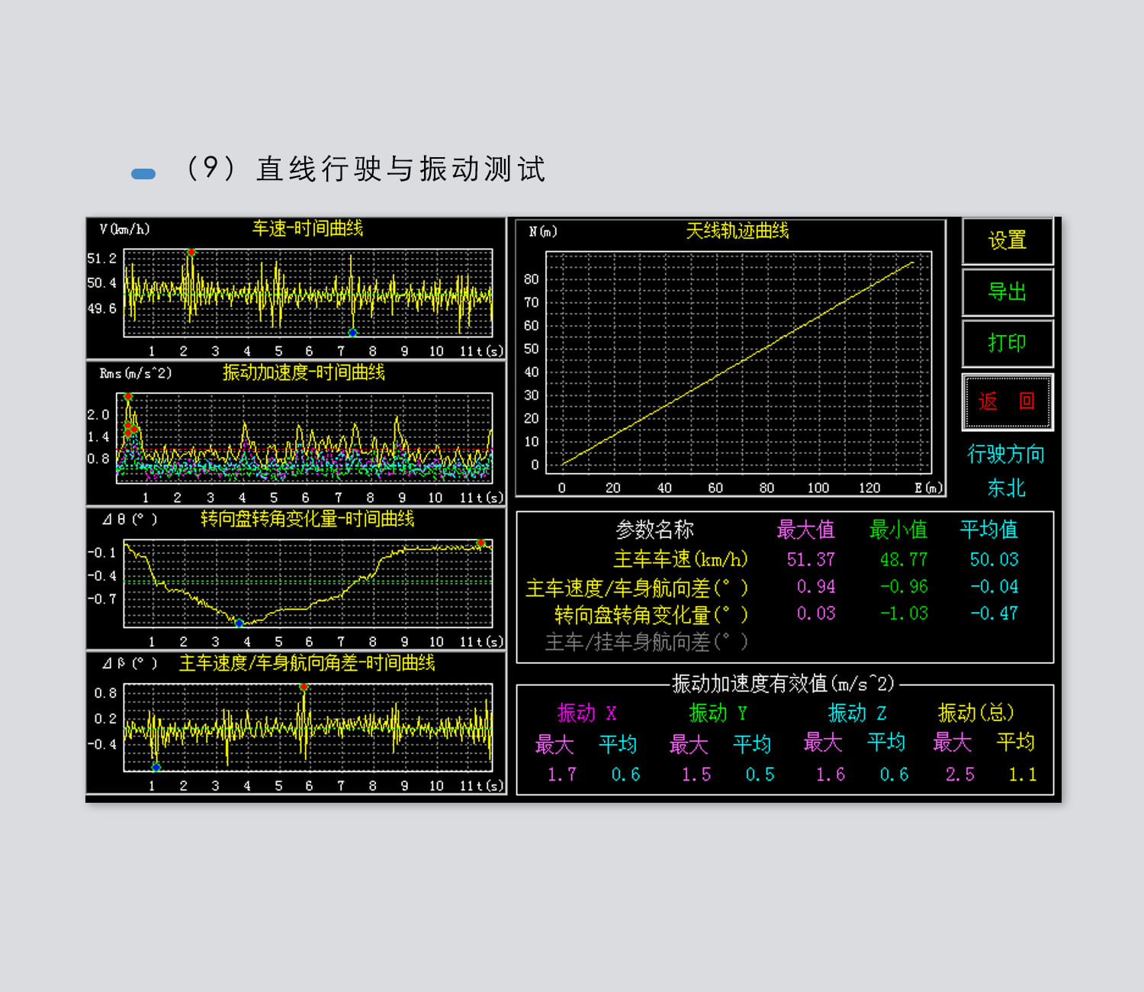Click red max marker on speed-time curve
This screenshot has height=992, width=1144.
[x=191, y=252]
